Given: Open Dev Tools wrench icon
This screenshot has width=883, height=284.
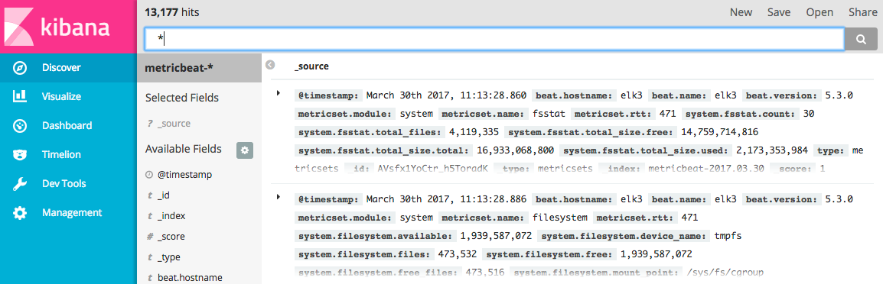Looking at the screenshot, I should [20, 184].
